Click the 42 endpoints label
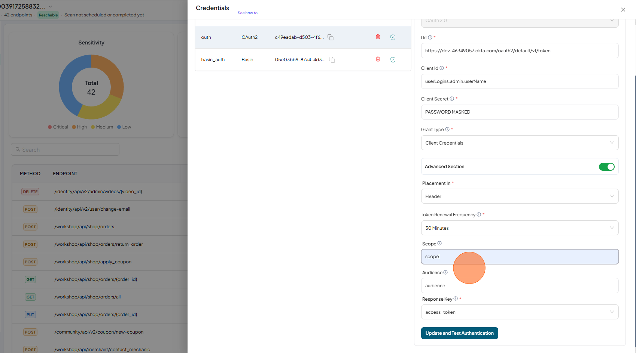 click(18, 15)
